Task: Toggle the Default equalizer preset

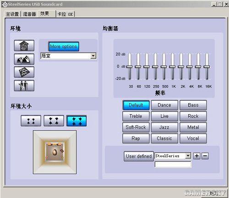Action: (136, 105)
